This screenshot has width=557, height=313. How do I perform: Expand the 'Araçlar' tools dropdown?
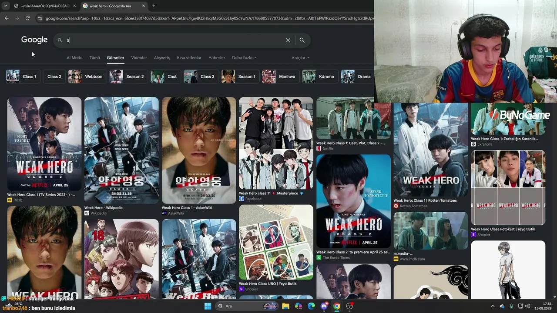300,58
